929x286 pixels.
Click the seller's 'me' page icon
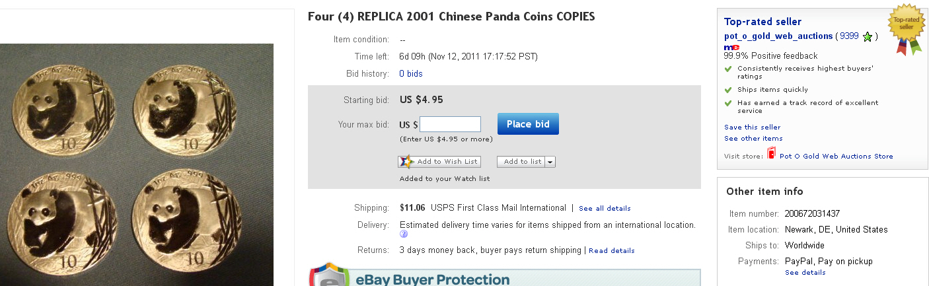point(731,47)
